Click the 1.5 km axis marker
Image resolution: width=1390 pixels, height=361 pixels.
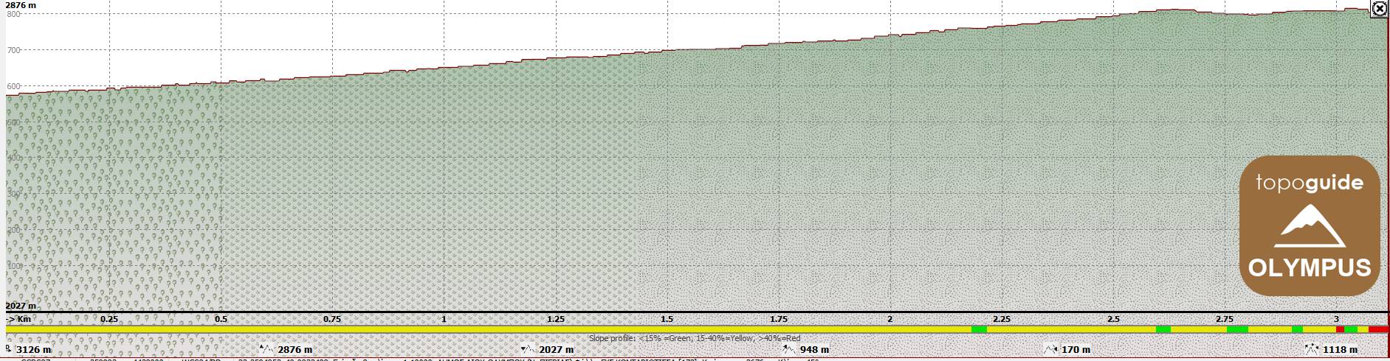pyautogui.click(x=667, y=319)
